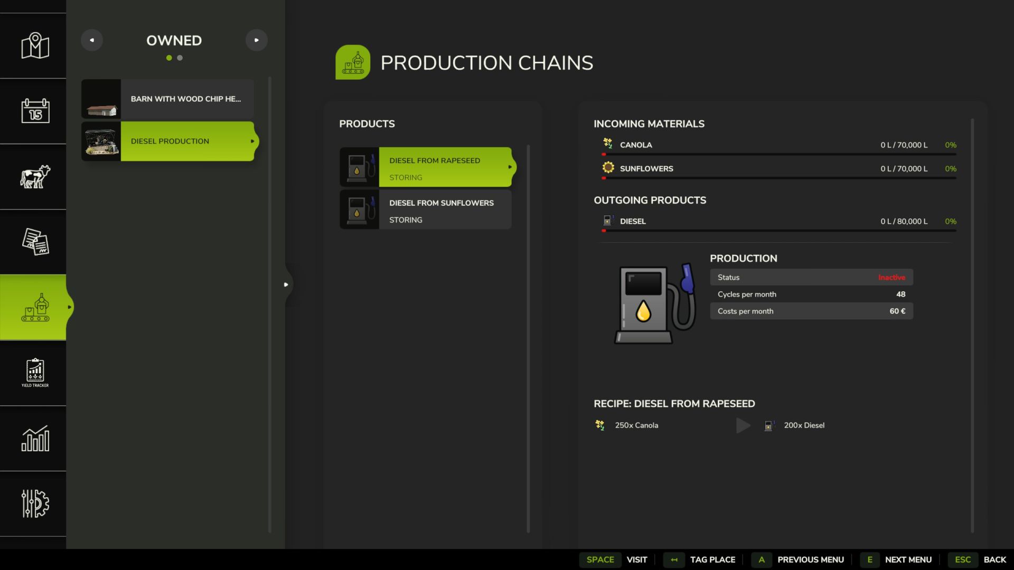Collapse the side panel arrow handle
Screen dimensions: 1014x570
tap(286, 284)
